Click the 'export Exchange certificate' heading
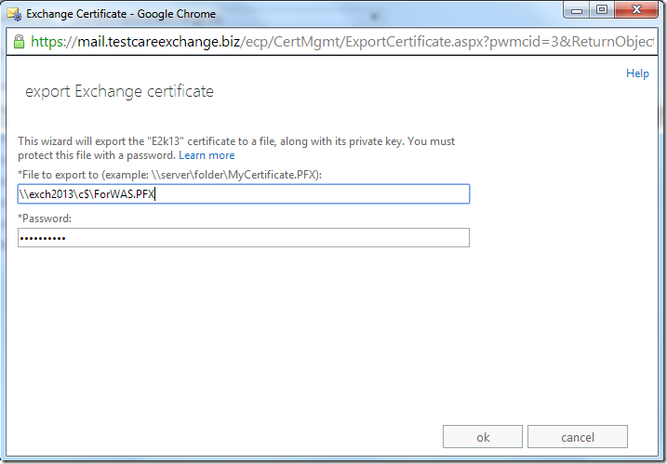This screenshot has width=667, height=464. [119, 91]
